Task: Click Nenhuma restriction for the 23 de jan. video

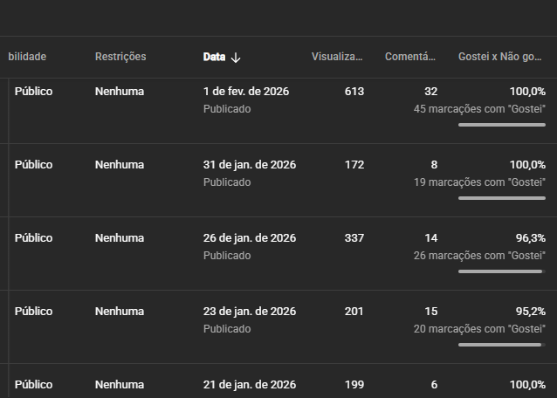Action: point(120,312)
